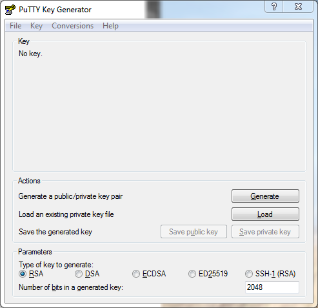This screenshot has height=308, width=318.
Task: Click the Save private key button
Action: pyautogui.click(x=265, y=232)
